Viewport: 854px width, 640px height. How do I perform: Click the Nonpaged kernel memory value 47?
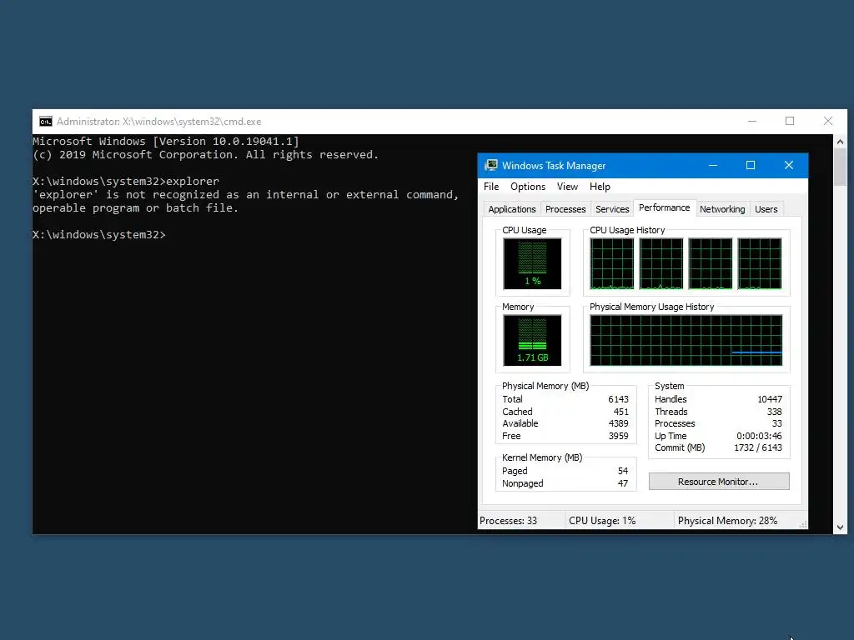(x=623, y=483)
